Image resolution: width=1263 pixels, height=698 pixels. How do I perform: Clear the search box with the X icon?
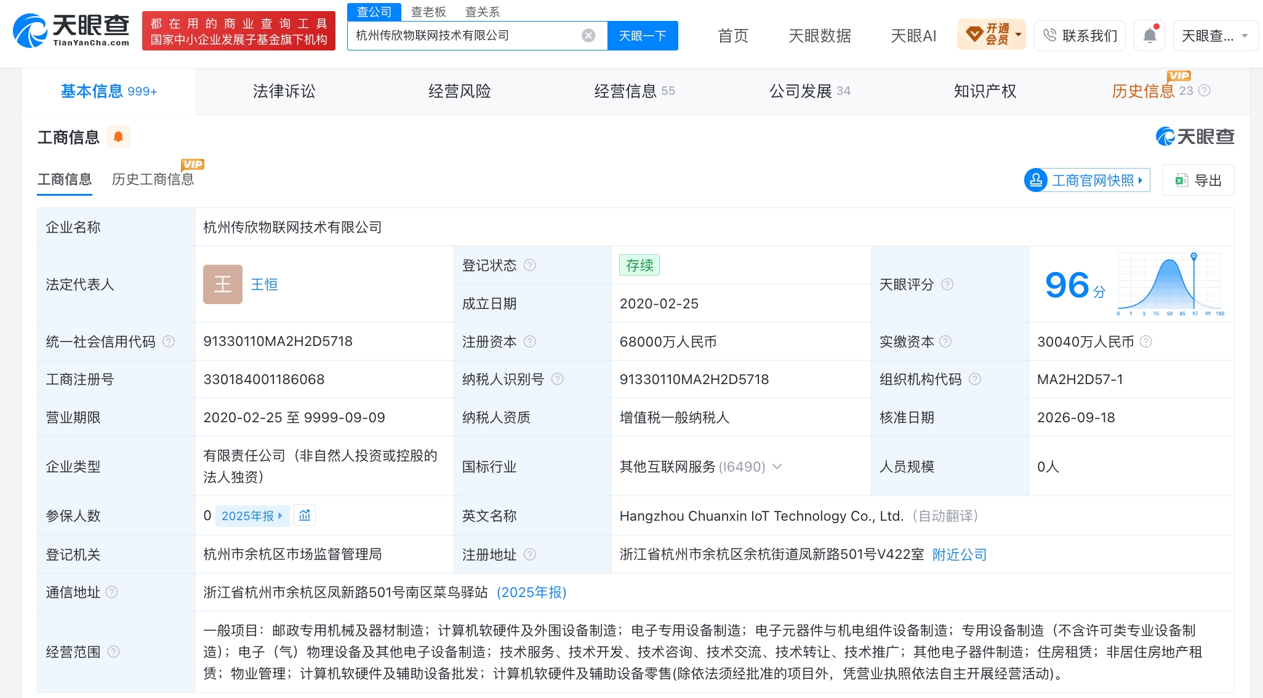(x=588, y=36)
